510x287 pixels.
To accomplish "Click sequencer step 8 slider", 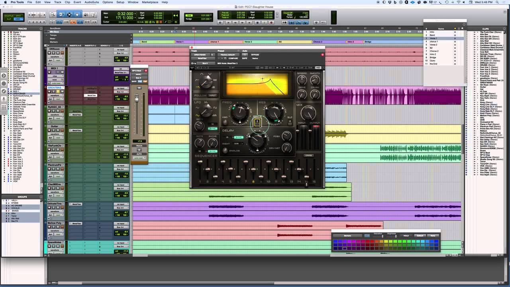I will (x=253, y=169).
